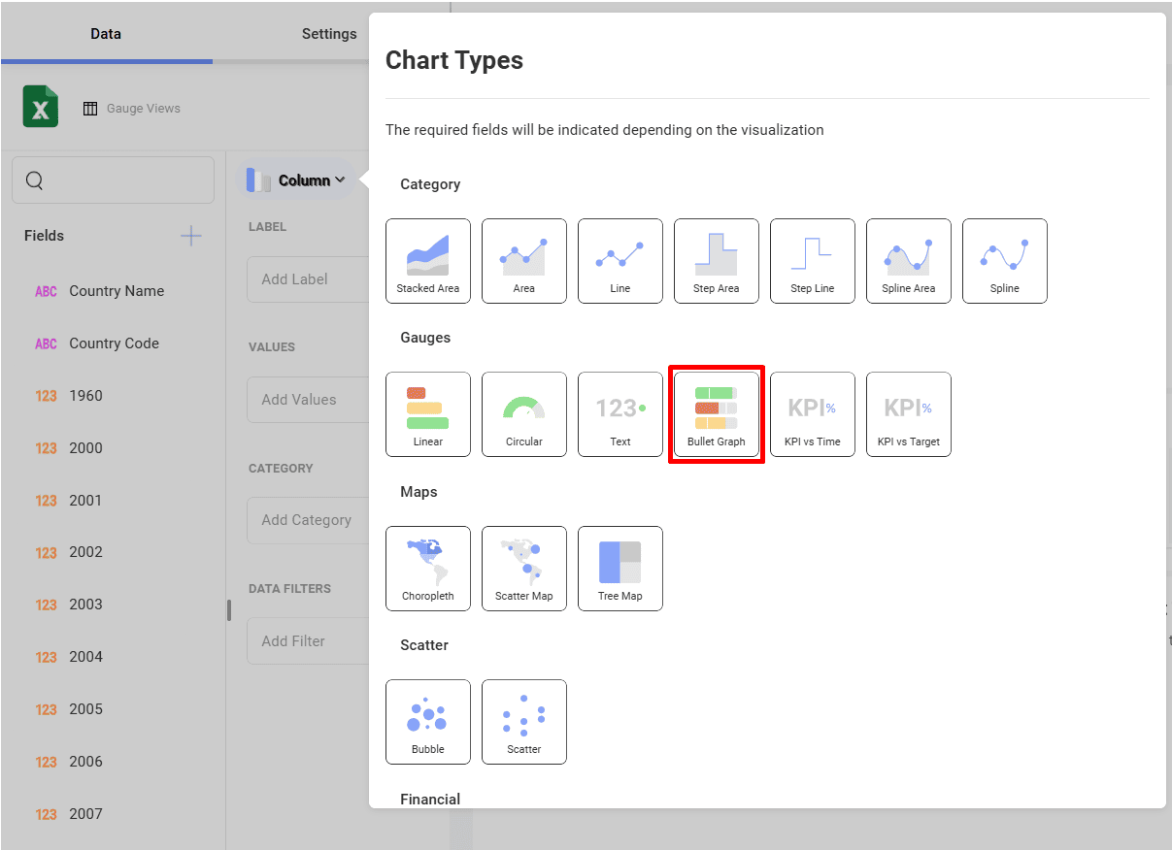Click the fields panel scrollbar handle
Viewport: 1172px width, 850px height.
[x=229, y=610]
